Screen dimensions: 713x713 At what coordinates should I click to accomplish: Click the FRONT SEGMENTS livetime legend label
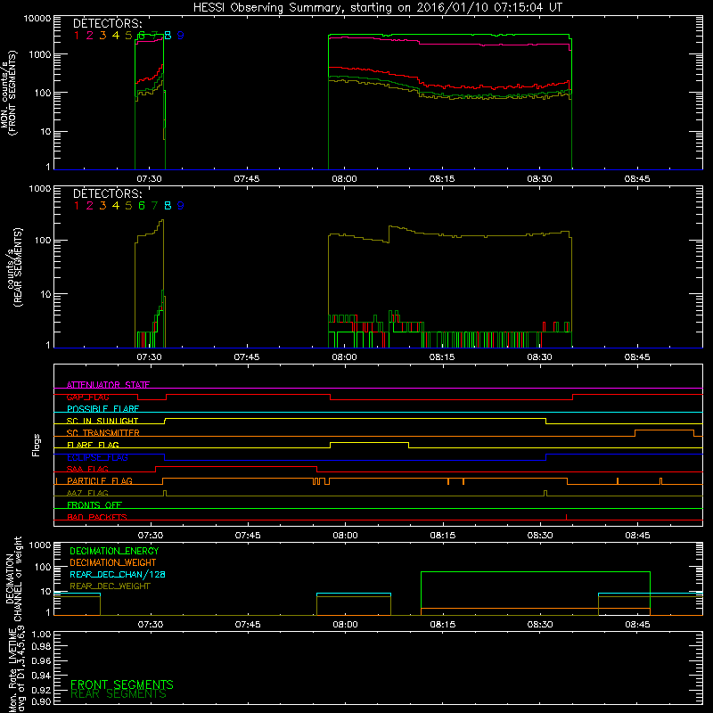(122, 684)
